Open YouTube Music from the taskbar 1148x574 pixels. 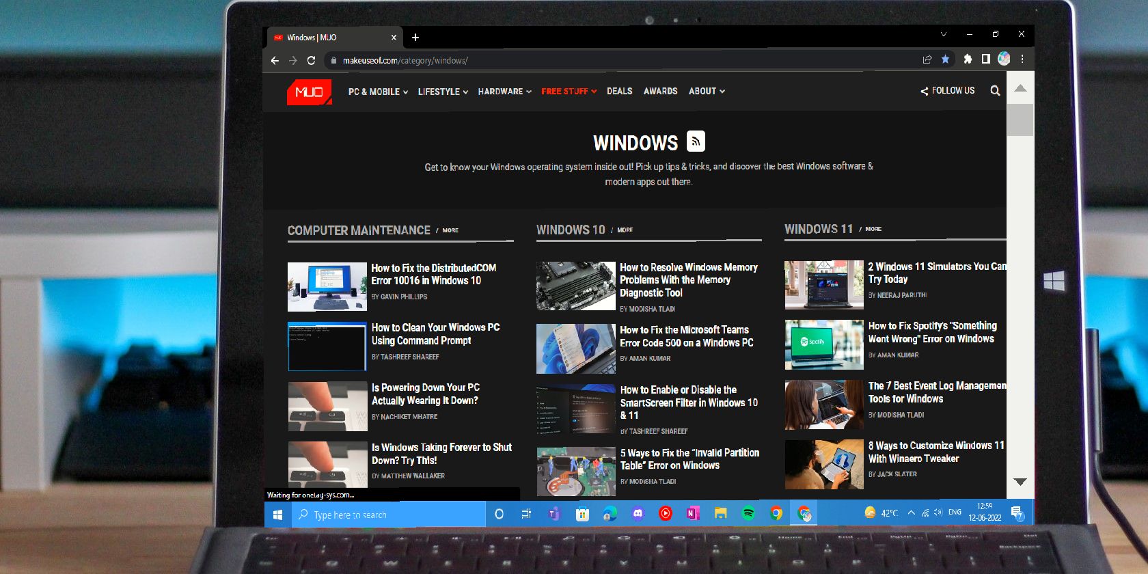665,513
